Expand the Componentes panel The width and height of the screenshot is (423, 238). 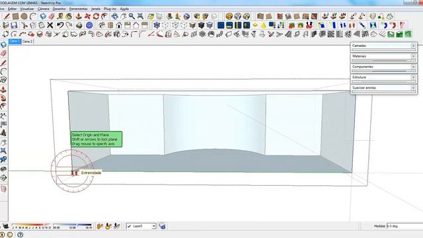pyautogui.click(x=413, y=67)
